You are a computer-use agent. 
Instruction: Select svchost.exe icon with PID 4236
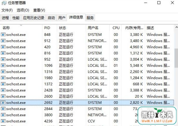click(3, 121)
